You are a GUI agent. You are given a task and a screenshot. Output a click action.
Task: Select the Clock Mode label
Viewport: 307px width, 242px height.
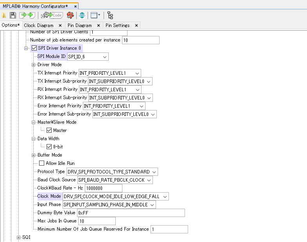(49, 196)
